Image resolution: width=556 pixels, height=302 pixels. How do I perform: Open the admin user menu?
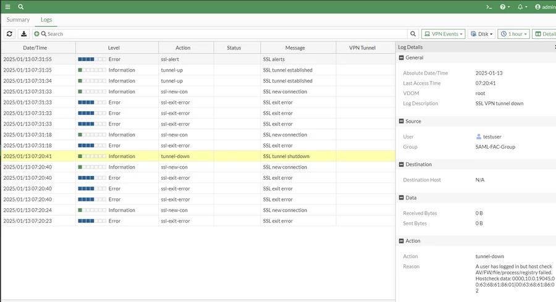point(545,7)
